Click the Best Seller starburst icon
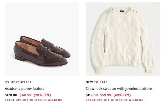This screenshot has width=163, height=103. (7, 82)
